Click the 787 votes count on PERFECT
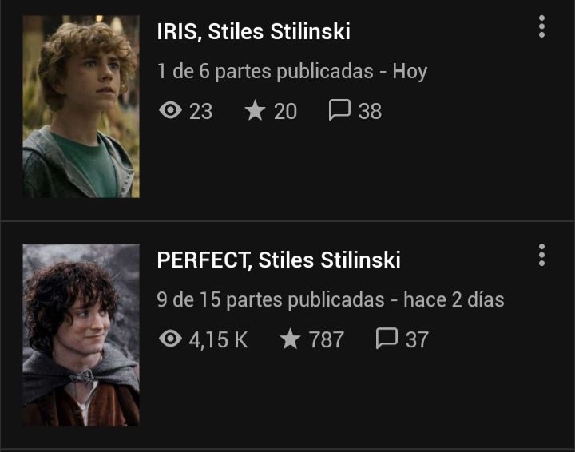Screen dimensions: 575x452 [x=327, y=339]
